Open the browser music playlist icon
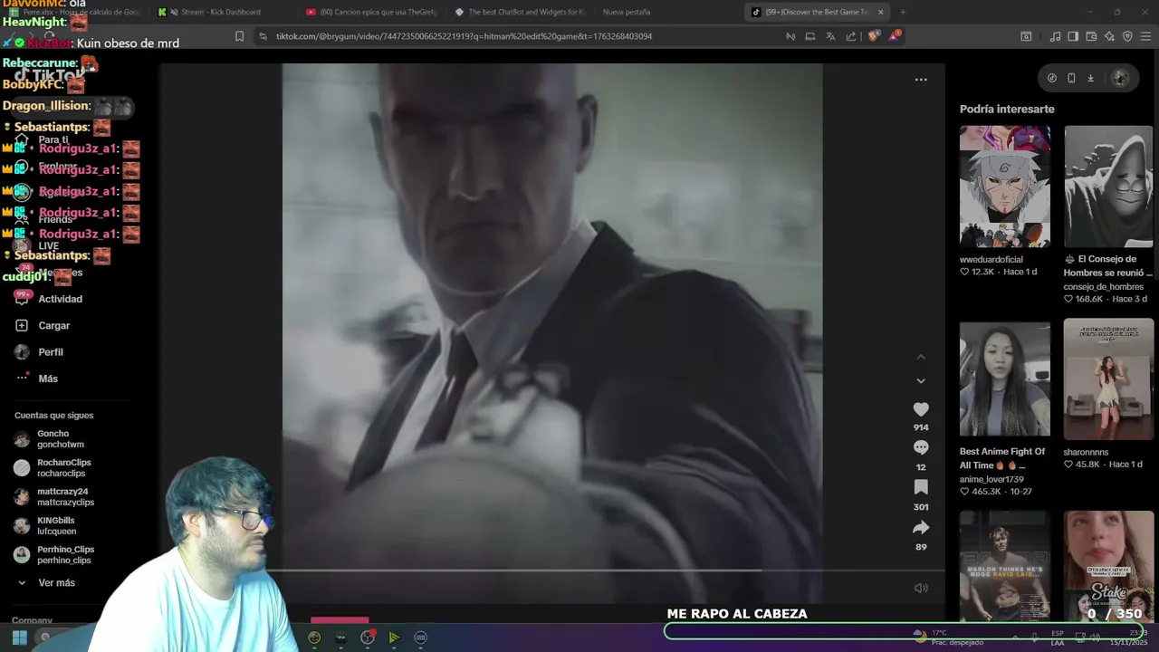Viewport: 1159px width, 652px height. click(x=1056, y=36)
